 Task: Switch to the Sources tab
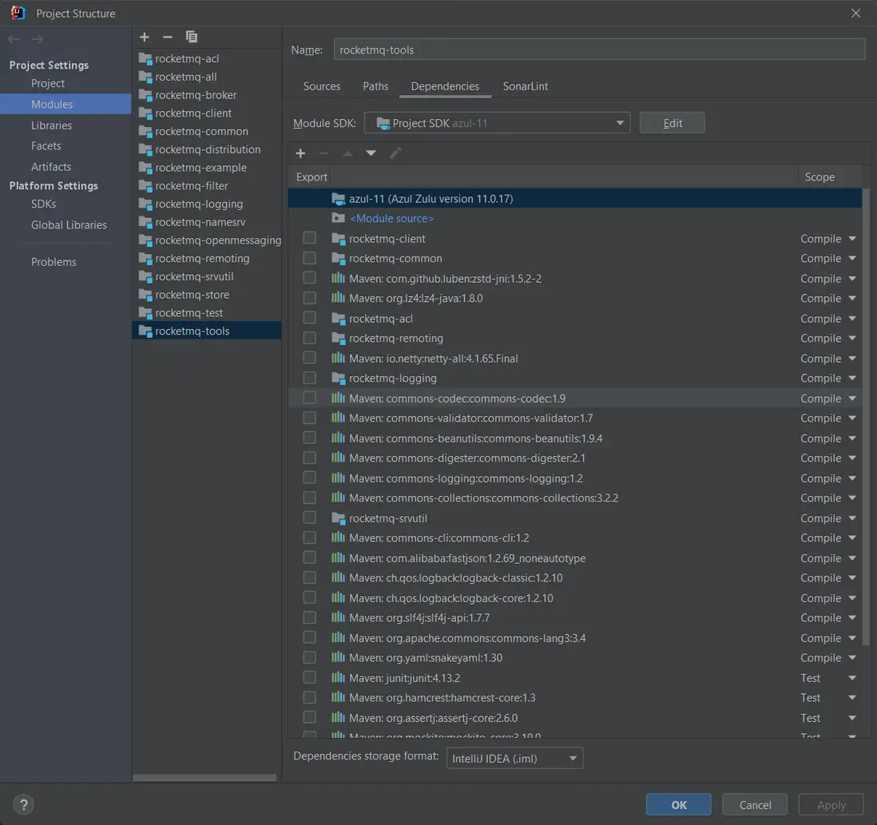coord(322,86)
